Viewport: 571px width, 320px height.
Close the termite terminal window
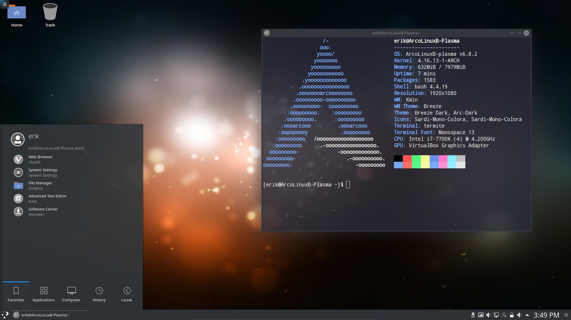click(526, 33)
